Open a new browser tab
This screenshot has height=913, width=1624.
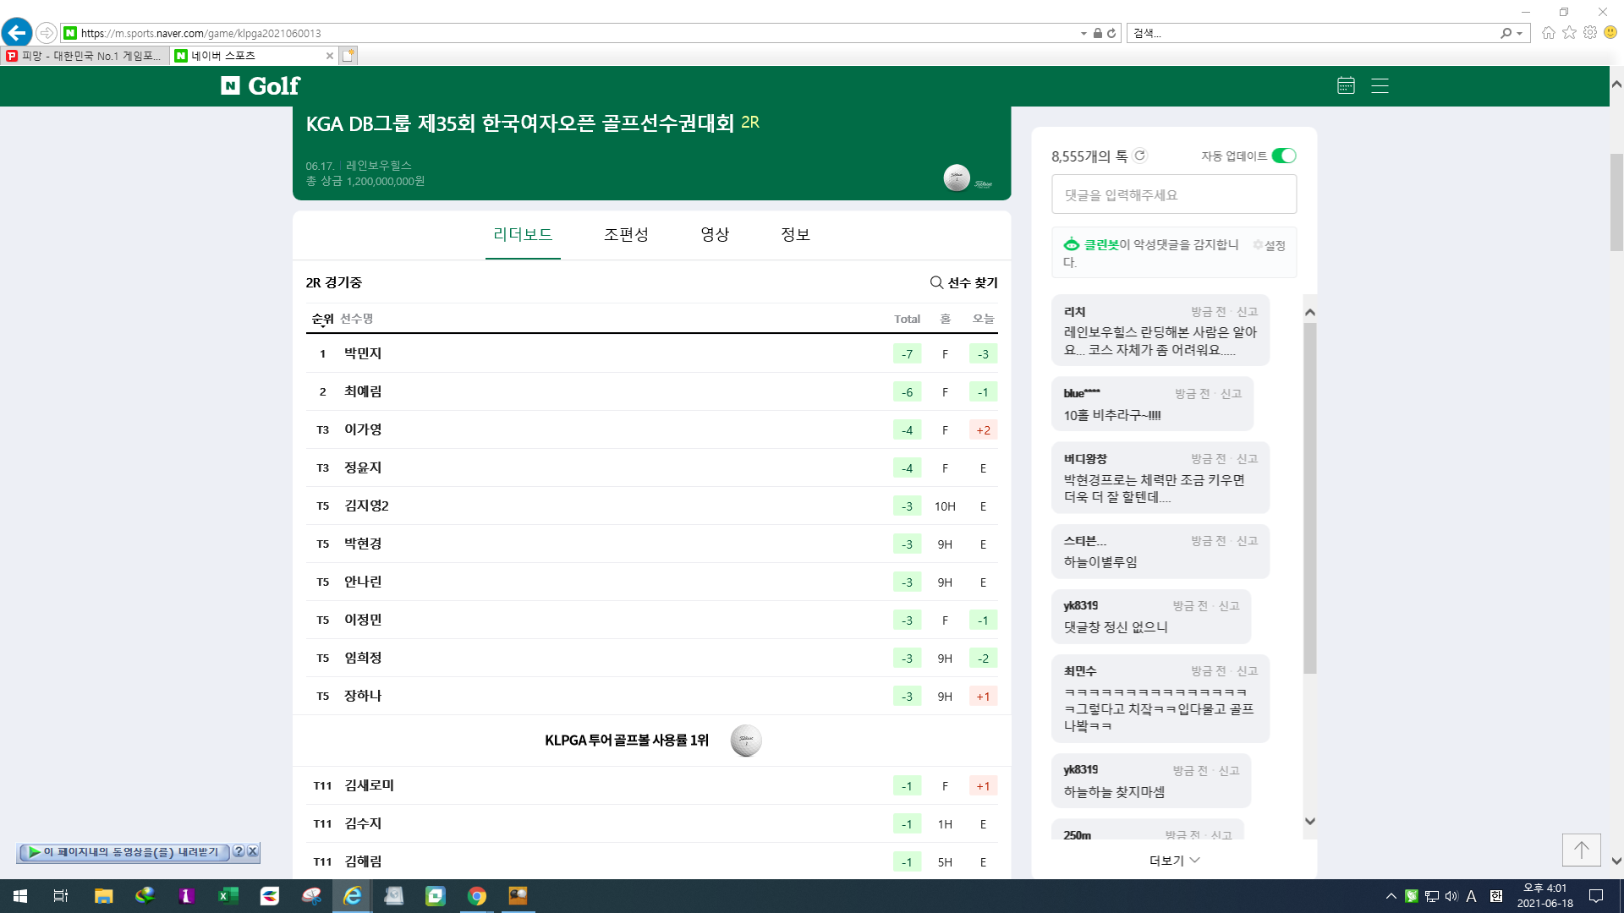[348, 56]
